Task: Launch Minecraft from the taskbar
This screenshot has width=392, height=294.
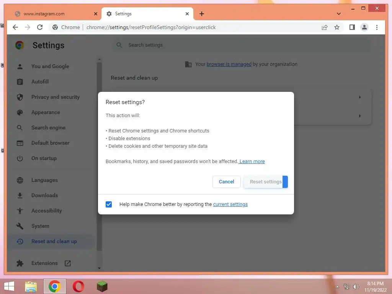Action: pyautogui.click(x=102, y=286)
